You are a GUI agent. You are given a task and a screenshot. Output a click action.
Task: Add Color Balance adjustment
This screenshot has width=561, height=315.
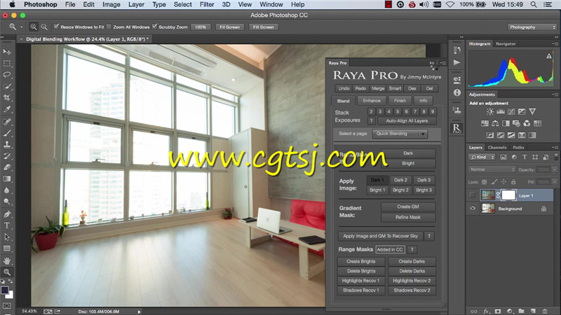[495, 124]
